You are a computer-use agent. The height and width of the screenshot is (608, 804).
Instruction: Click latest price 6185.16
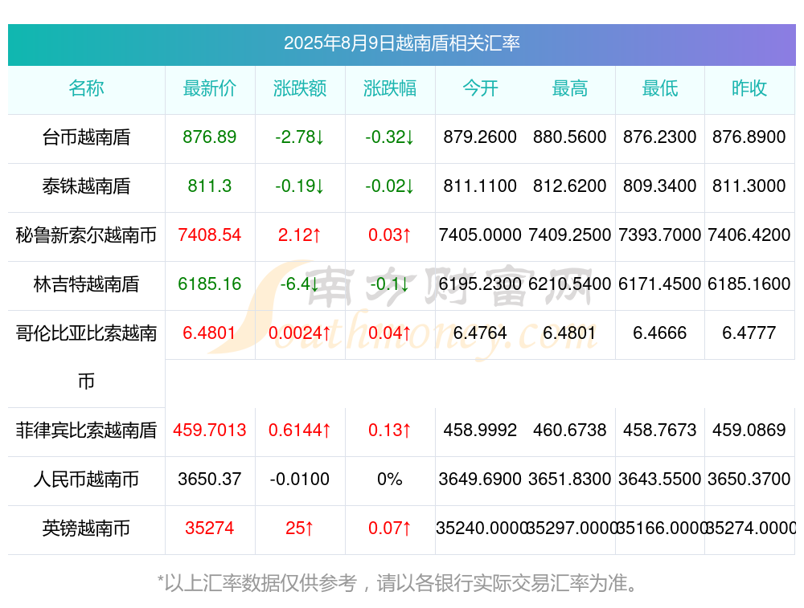pyautogui.click(x=210, y=284)
